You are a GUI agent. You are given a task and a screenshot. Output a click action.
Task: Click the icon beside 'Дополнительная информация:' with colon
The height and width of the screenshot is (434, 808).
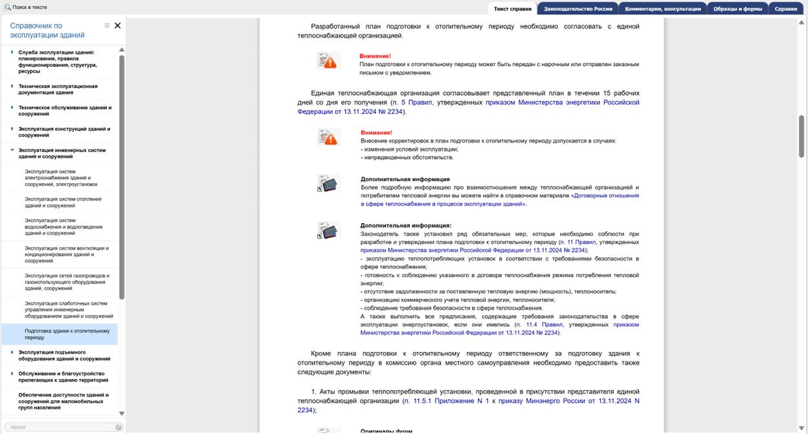328,230
